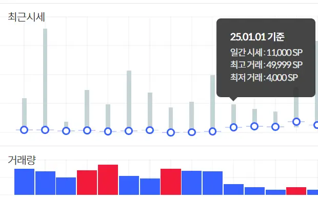Click the first blue volume bar
Viewport: 318px width, 202px height.
pos(24,182)
